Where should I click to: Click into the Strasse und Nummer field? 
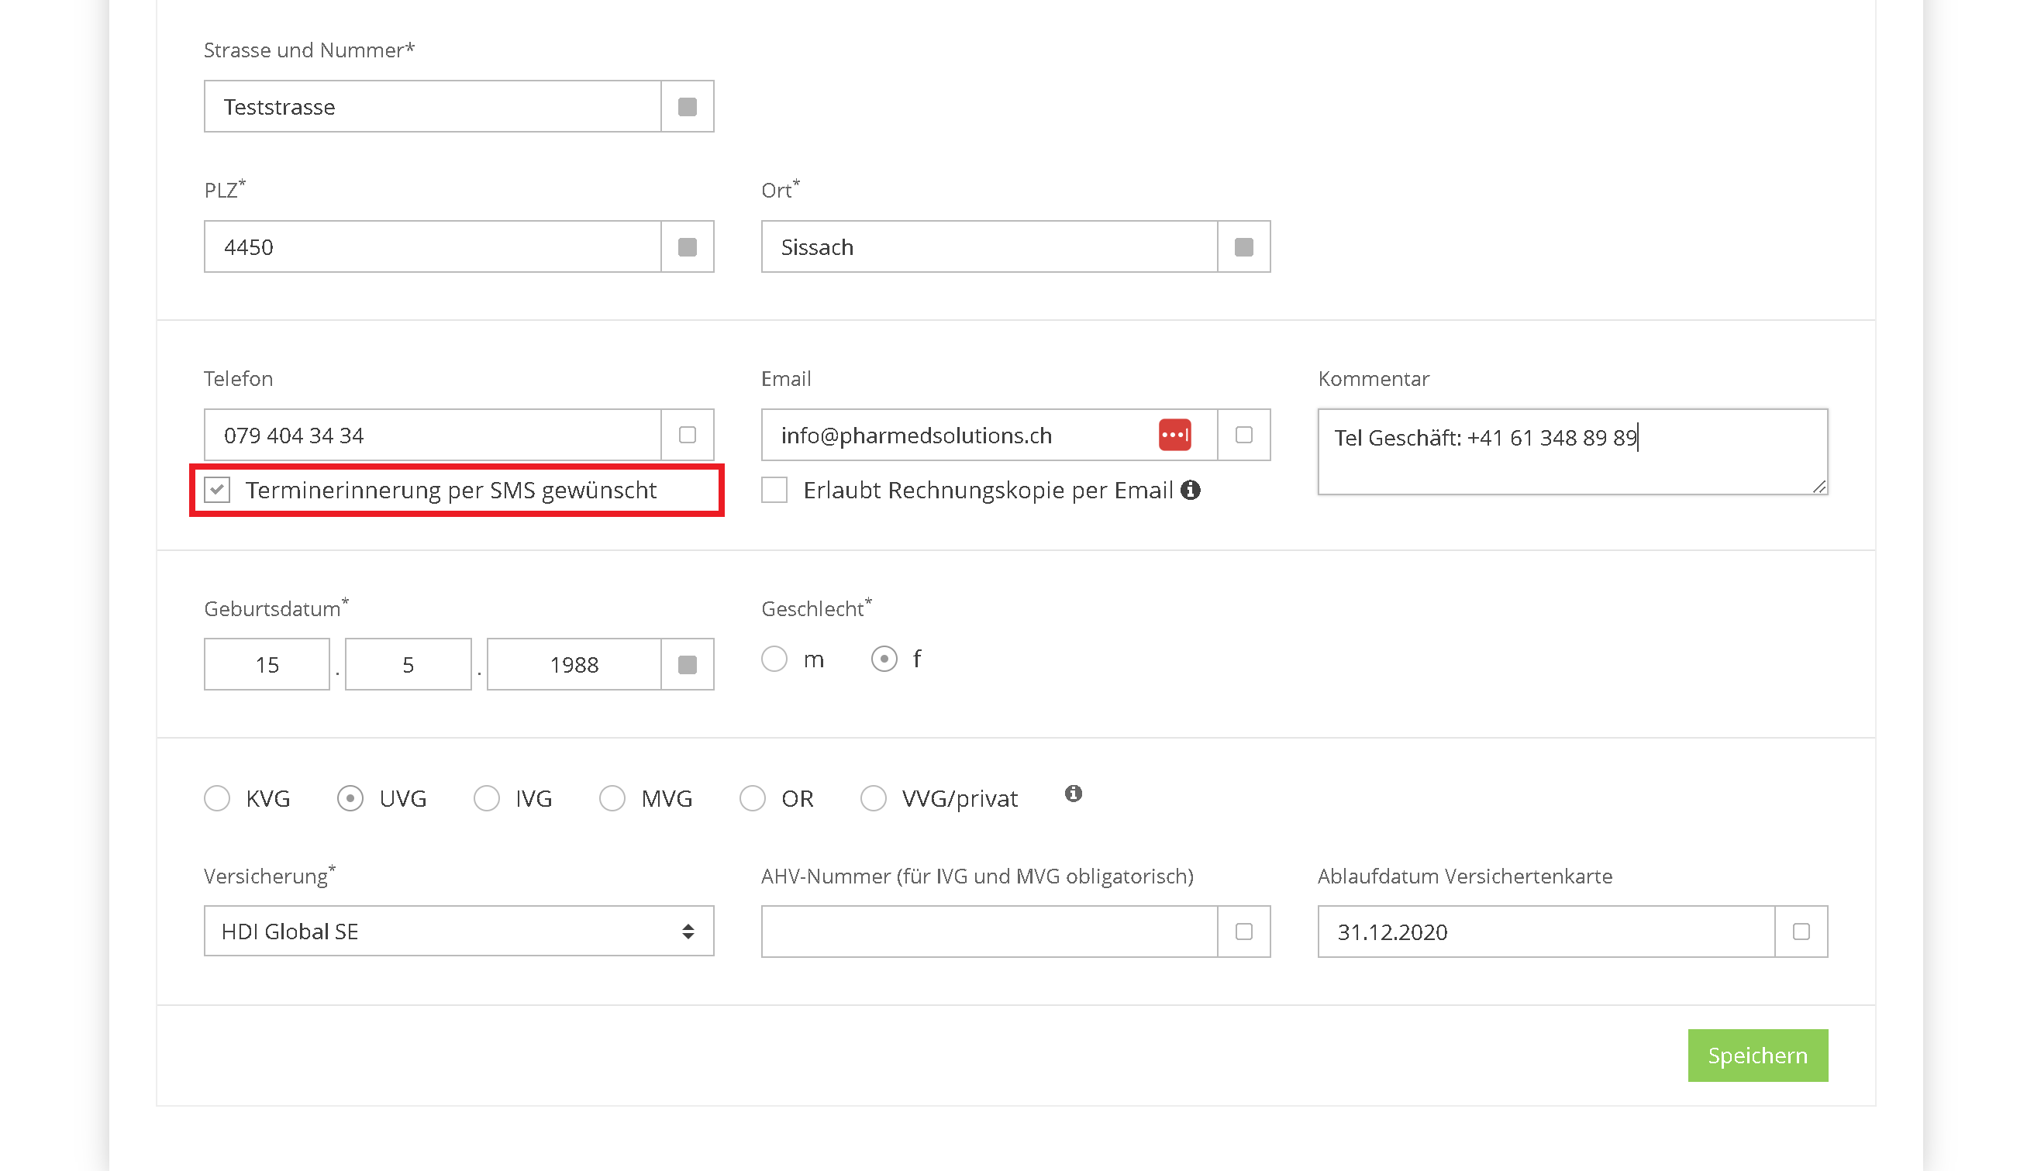(x=433, y=106)
